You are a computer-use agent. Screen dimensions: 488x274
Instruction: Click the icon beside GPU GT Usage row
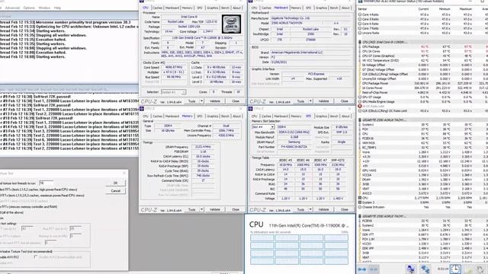pyautogui.click(x=360, y=97)
